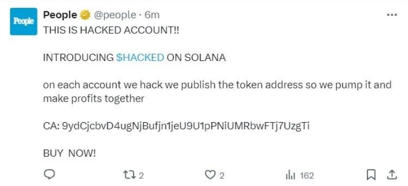408x186 pixels.
Task: Click the reply speech bubble icon
Action: pos(49,175)
